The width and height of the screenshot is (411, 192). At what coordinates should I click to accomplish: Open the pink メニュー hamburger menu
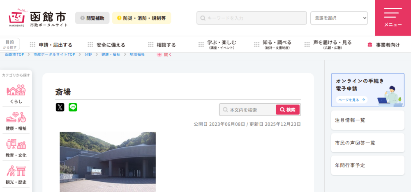pyautogui.click(x=393, y=18)
